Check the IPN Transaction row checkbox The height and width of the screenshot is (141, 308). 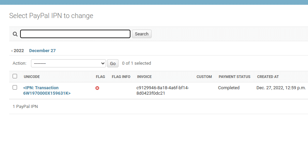point(15,88)
